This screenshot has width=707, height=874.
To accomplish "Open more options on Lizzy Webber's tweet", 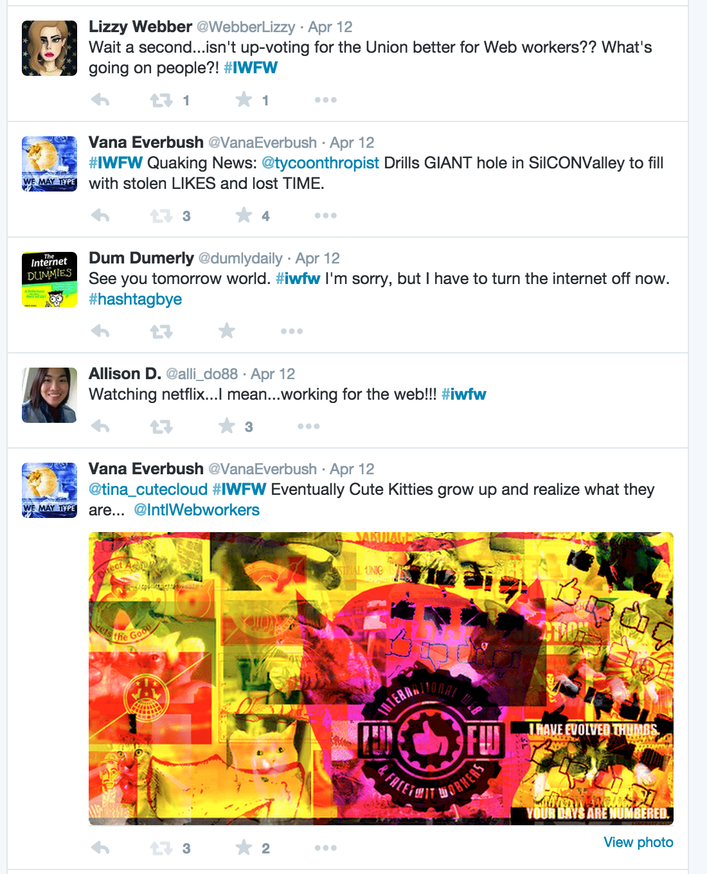I will coord(326,100).
